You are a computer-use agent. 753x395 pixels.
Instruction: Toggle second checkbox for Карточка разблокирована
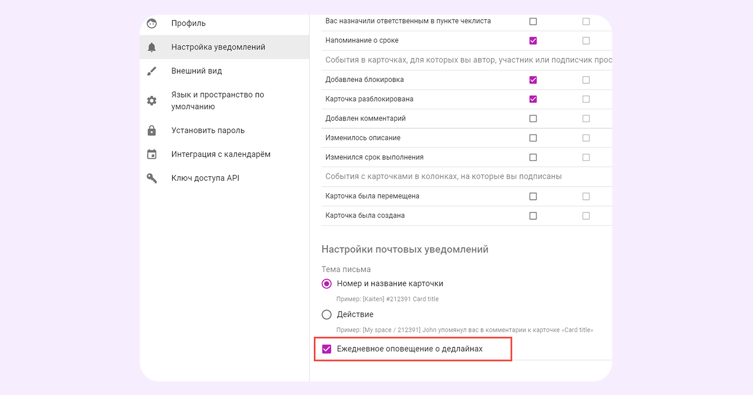click(x=586, y=99)
